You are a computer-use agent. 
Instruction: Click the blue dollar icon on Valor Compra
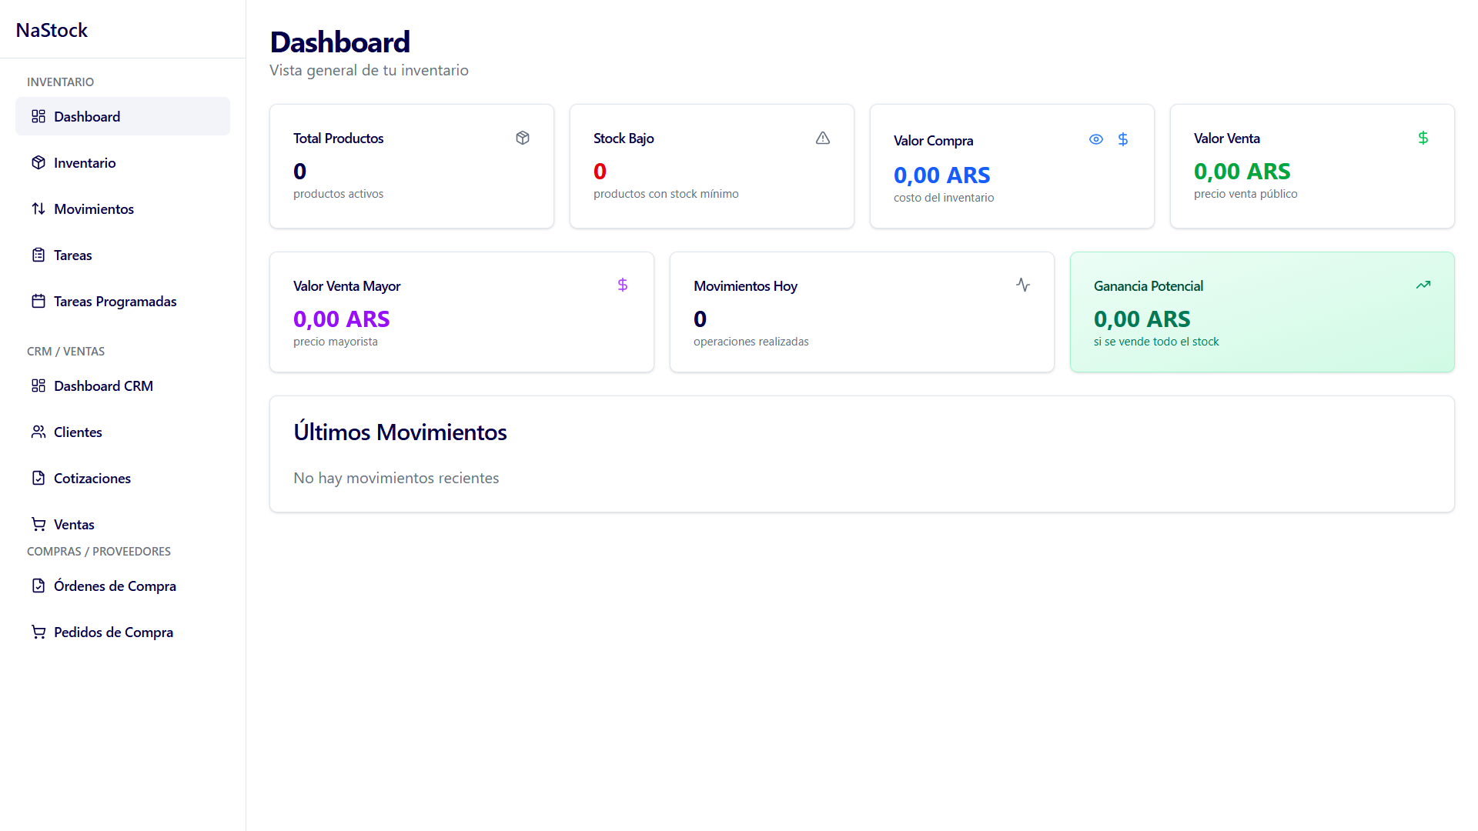point(1123,139)
